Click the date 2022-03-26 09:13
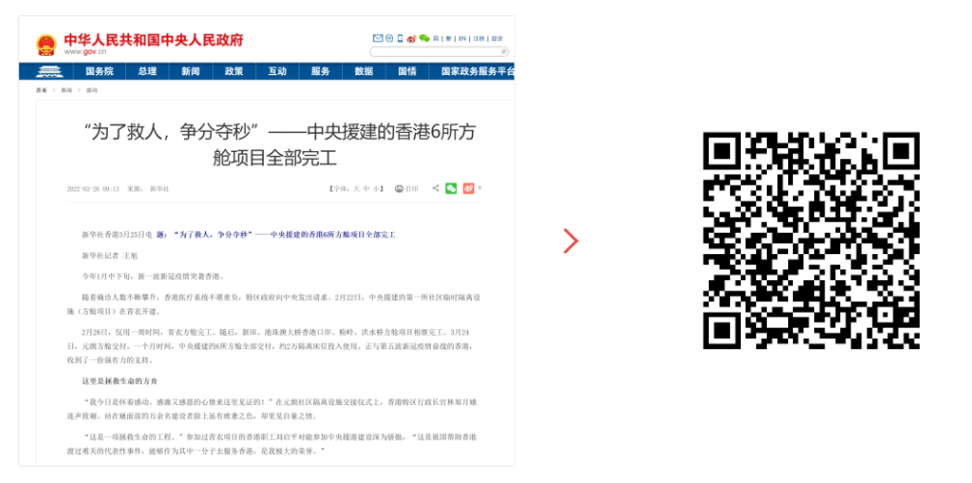This screenshot has width=972, height=483. (93, 189)
